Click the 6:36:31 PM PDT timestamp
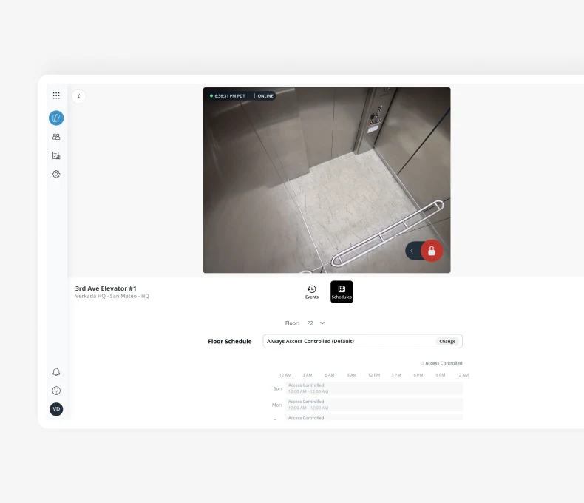 click(x=229, y=95)
